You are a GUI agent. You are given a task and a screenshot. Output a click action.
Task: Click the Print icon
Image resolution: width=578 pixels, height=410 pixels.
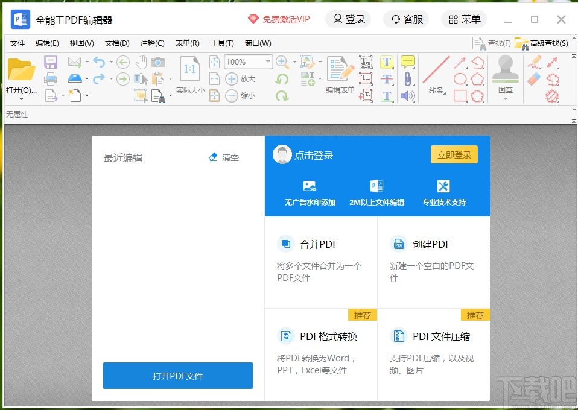click(51, 79)
